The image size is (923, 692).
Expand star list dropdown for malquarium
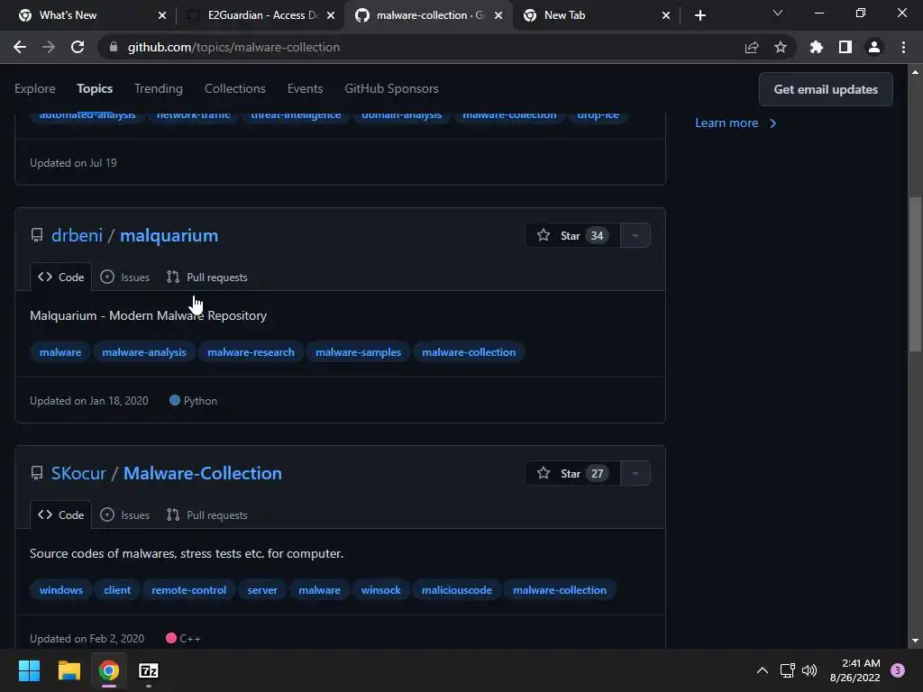(635, 235)
